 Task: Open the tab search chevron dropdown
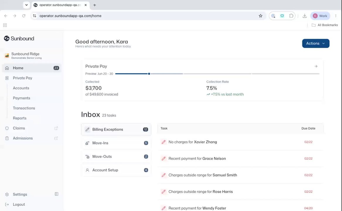tap(26, 5)
